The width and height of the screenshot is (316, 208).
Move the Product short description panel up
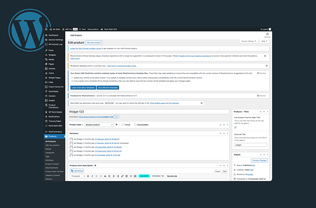point(220,165)
